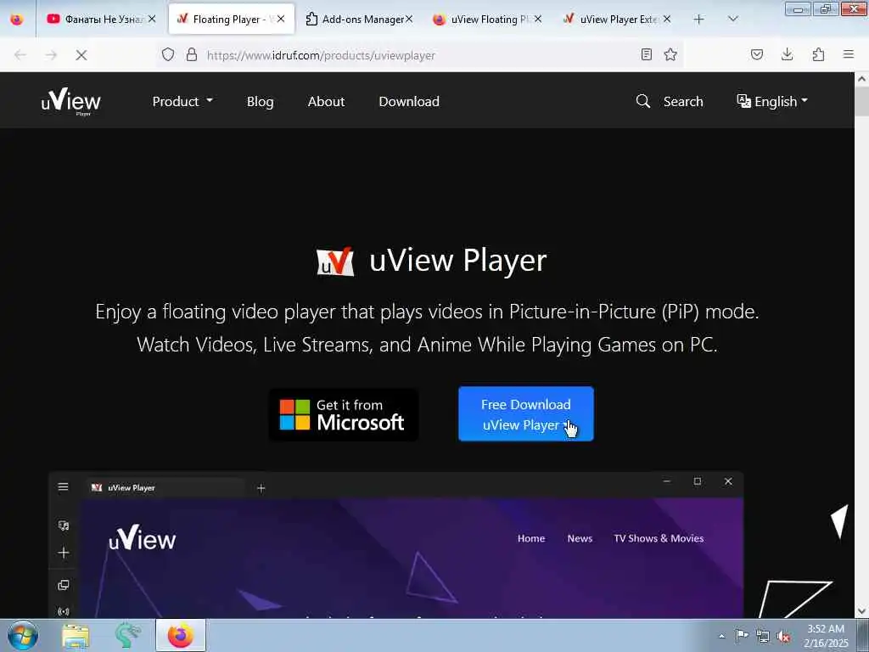
Task: Click the address bar URL
Action: (x=322, y=55)
